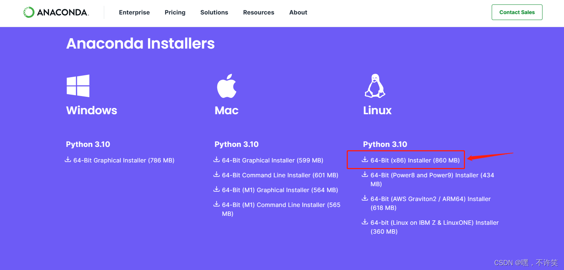This screenshot has width=564, height=270.
Task: Click download icon beside Linux on IBM Z Installer
Action: pos(365,222)
